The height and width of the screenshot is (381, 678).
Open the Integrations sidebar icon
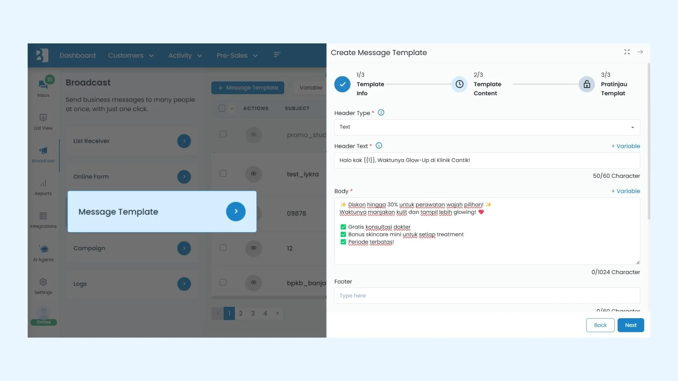pyautogui.click(x=43, y=216)
